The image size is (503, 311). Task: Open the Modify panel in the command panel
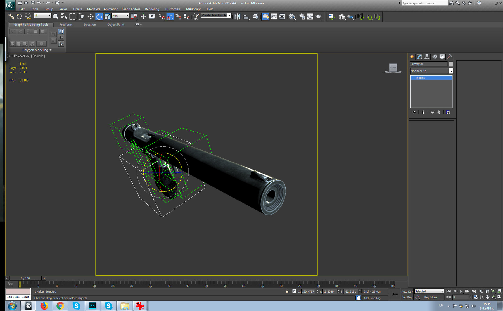pos(419,56)
